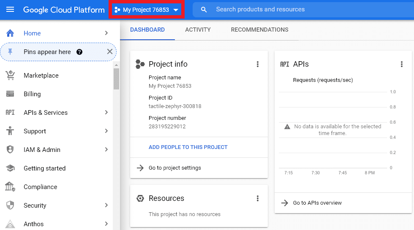Click the Home house icon
Viewport: 414px width, 230px height.
pyautogui.click(x=10, y=33)
